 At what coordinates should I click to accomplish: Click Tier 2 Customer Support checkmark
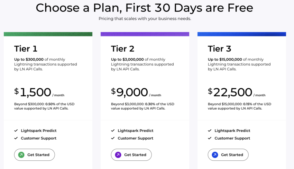[113, 138]
